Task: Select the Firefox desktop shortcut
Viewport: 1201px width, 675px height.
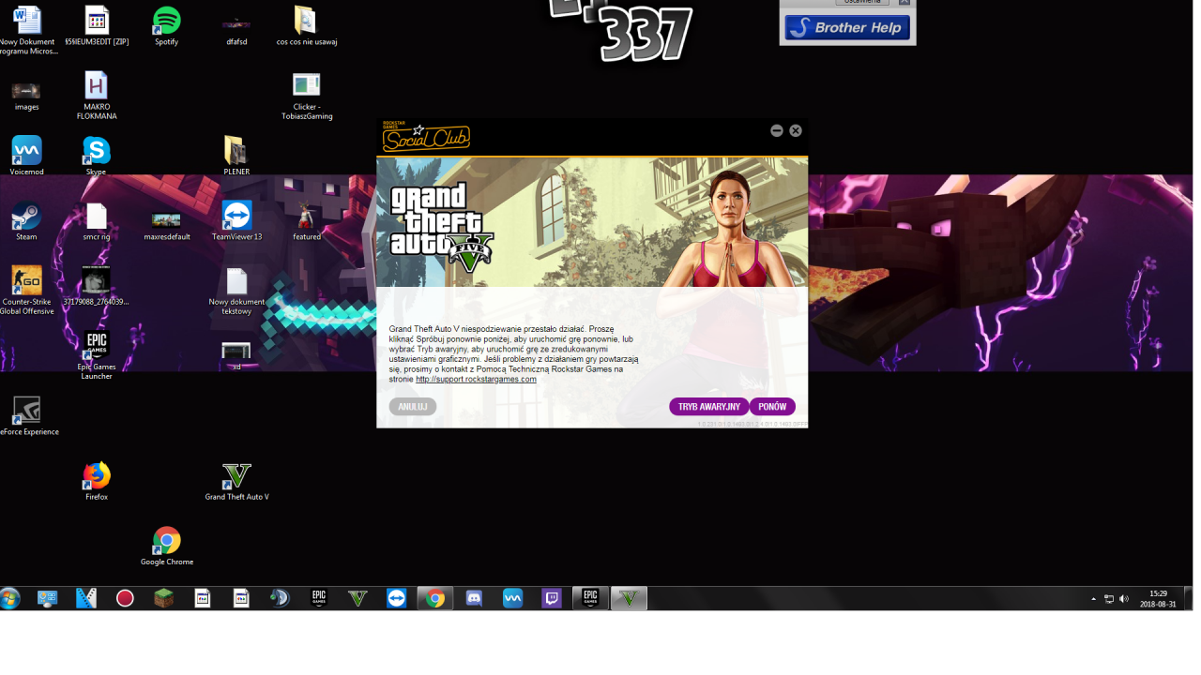Action: click(96, 478)
